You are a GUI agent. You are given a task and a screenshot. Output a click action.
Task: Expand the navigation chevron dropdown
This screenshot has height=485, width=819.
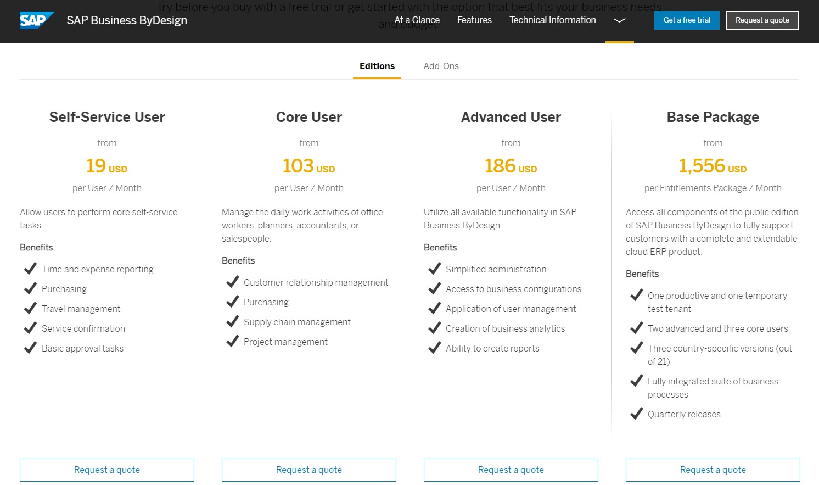tap(620, 20)
